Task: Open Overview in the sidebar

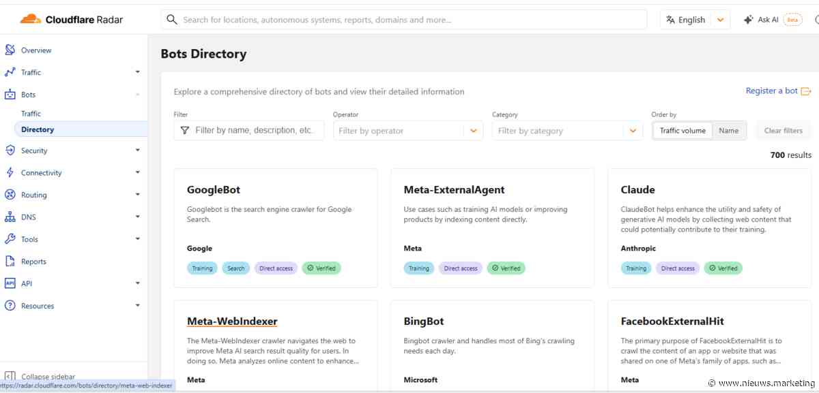Action: coord(36,50)
